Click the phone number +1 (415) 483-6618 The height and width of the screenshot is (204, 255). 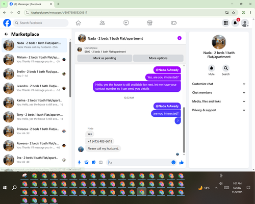[100, 141]
